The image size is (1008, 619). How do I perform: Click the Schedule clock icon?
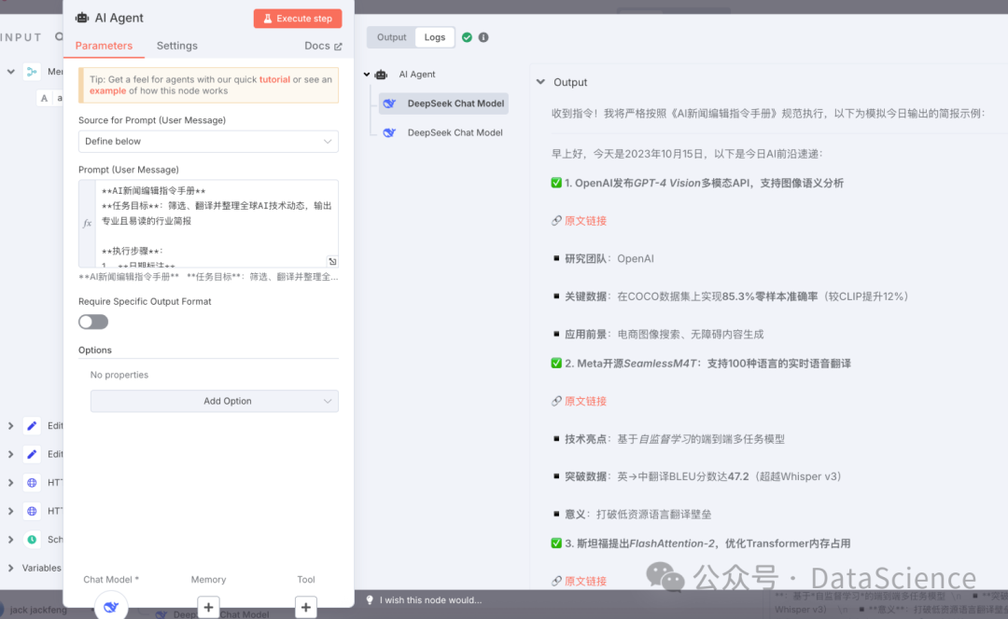pos(32,540)
